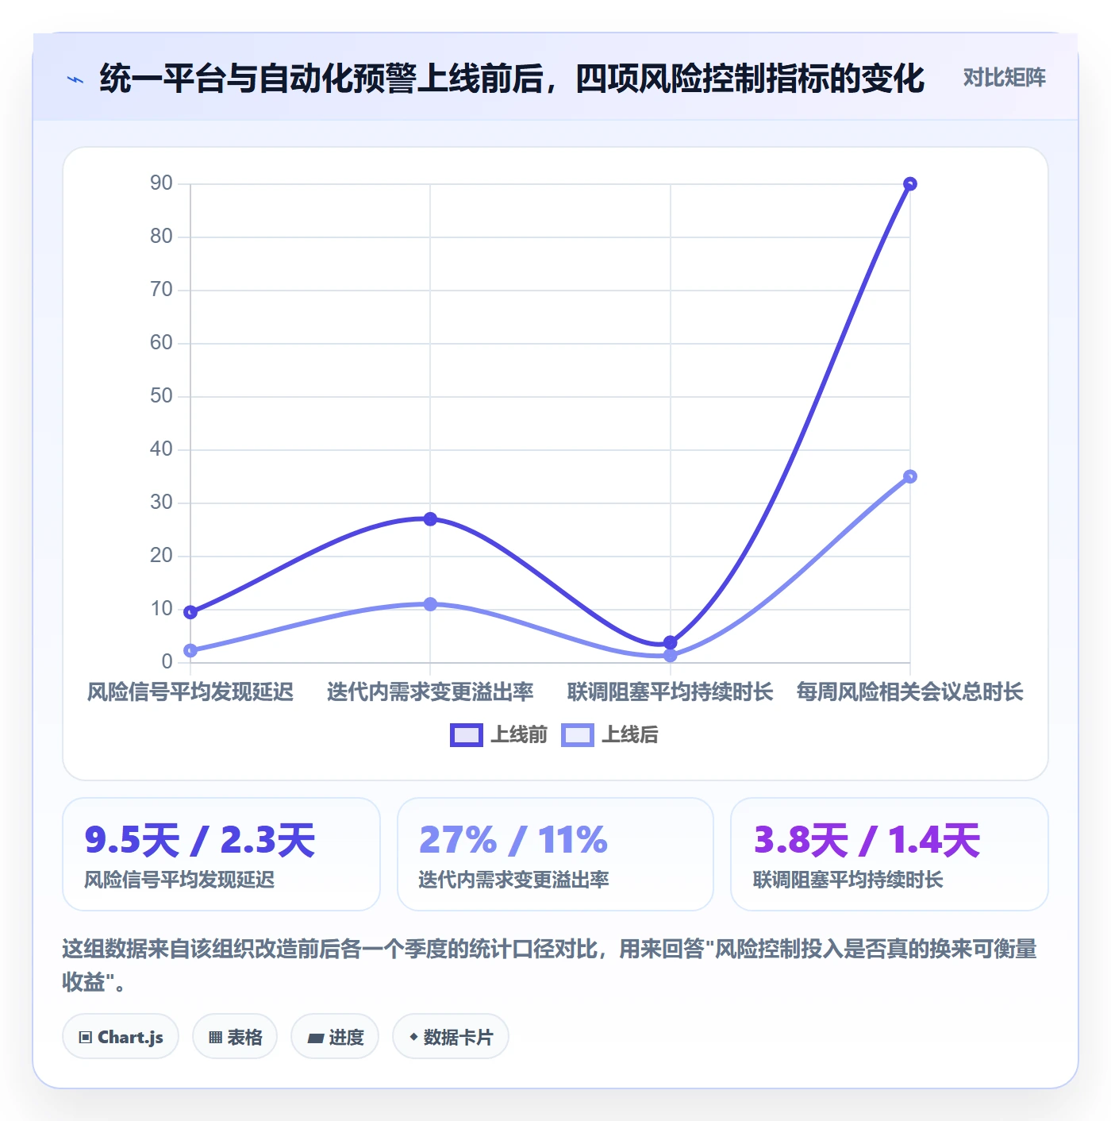Click the square icon in Chart.js chip
This screenshot has height=1121, width=1111.
point(86,1038)
